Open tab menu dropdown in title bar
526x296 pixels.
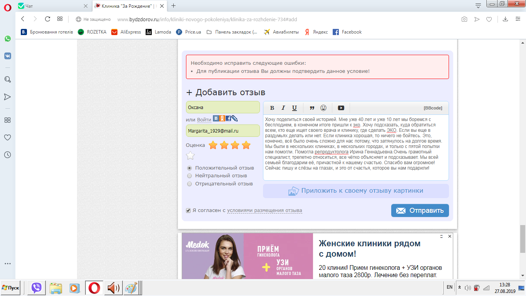click(478, 5)
